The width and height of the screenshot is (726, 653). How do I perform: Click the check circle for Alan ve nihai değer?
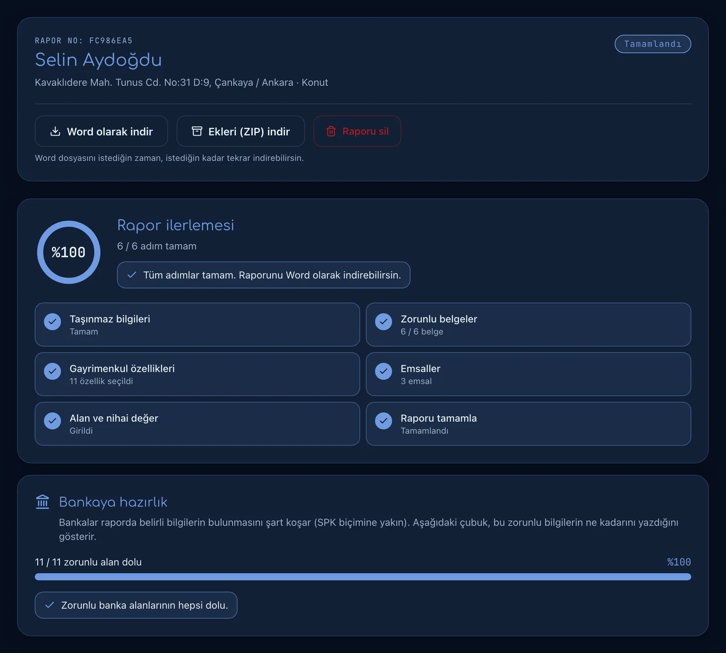point(53,421)
